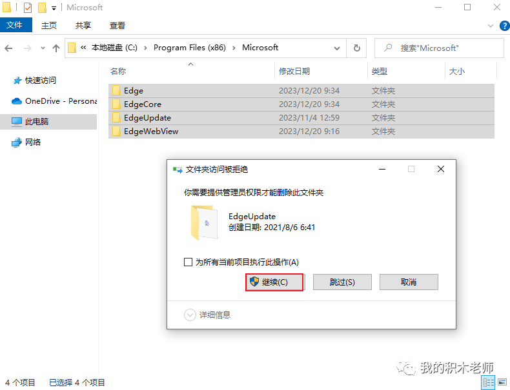Click the OneDrive cloud icon
This screenshot has height=390, width=510.
(17, 101)
